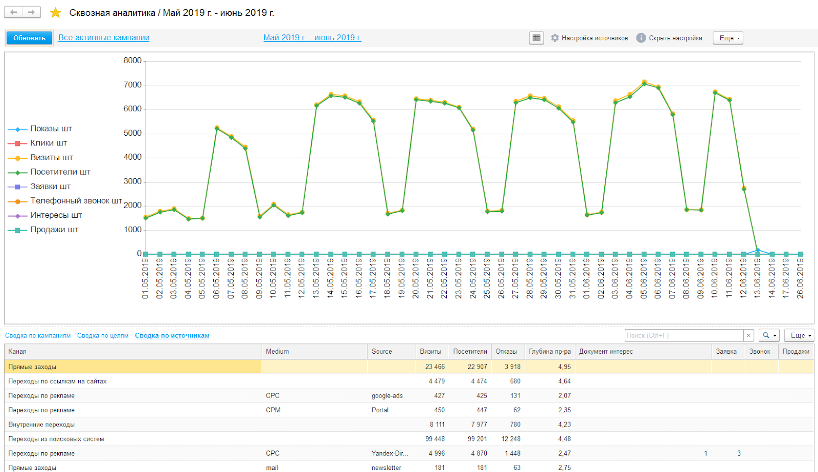This screenshot has height=472, width=818.
Task: Sort by the Medium column header
Action: tap(314, 352)
